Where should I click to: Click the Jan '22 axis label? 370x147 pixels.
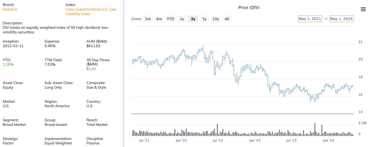click(181, 141)
